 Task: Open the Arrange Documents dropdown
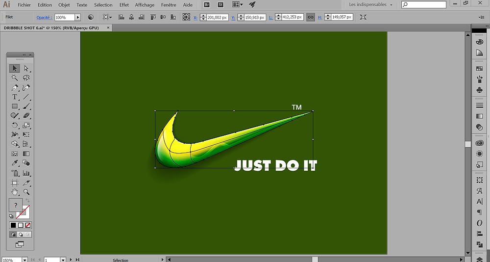pyautogui.click(x=238, y=5)
